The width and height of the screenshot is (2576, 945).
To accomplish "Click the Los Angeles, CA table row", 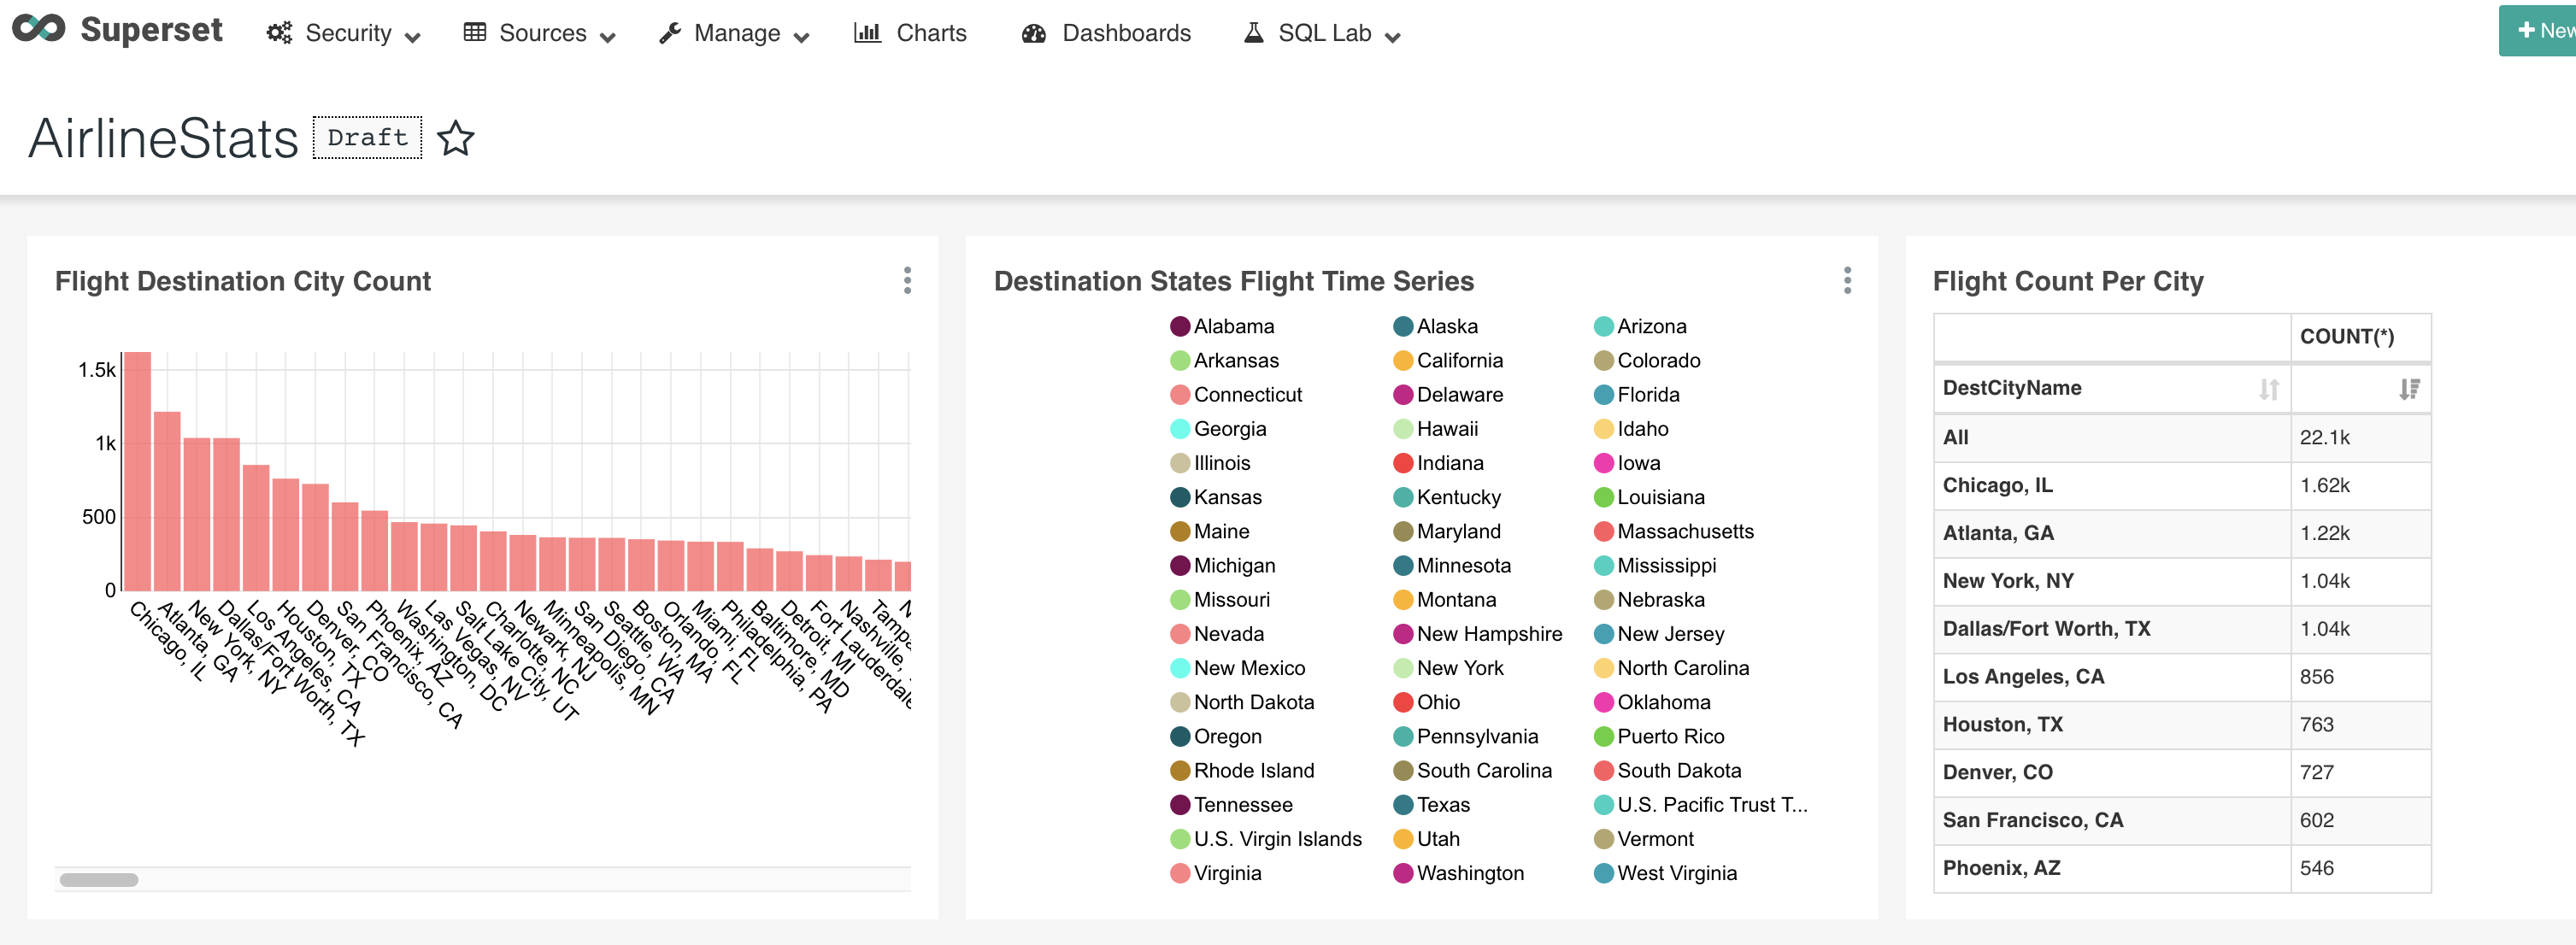I will coord(2182,676).
